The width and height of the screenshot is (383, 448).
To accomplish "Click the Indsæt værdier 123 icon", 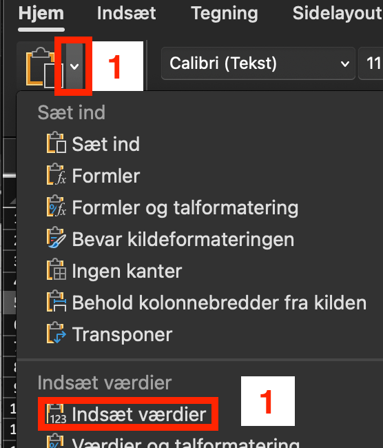I will (56, 414).
